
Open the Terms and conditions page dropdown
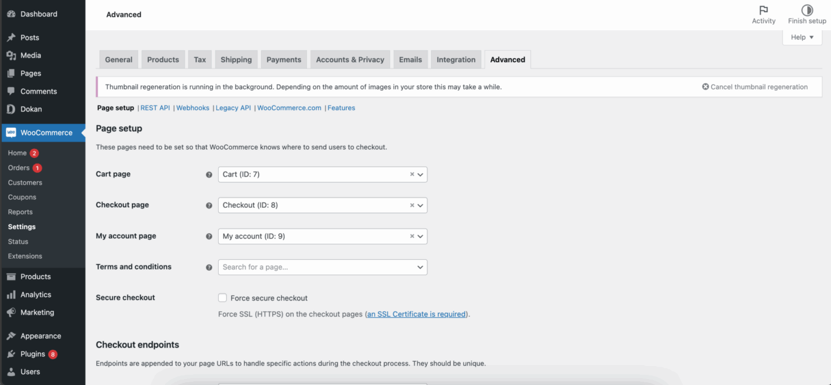click(322, 267)
